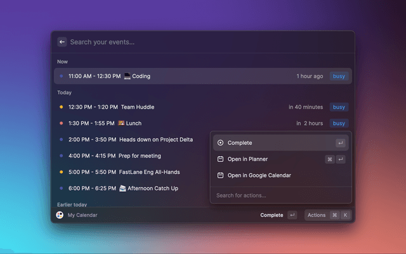Click calendar icon beside Open in Google Calendar
406x254 pixels.
[x=220, y=175]
